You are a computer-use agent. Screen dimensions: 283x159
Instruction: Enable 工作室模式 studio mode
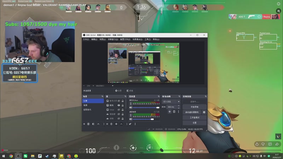[195, 118]
